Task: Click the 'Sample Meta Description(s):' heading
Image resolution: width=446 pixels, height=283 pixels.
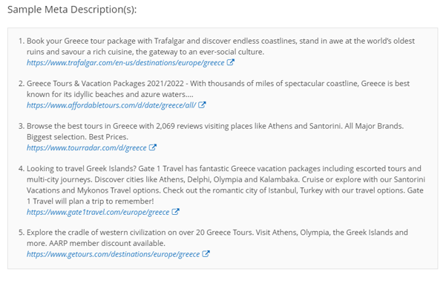Action: coord(72,10)
